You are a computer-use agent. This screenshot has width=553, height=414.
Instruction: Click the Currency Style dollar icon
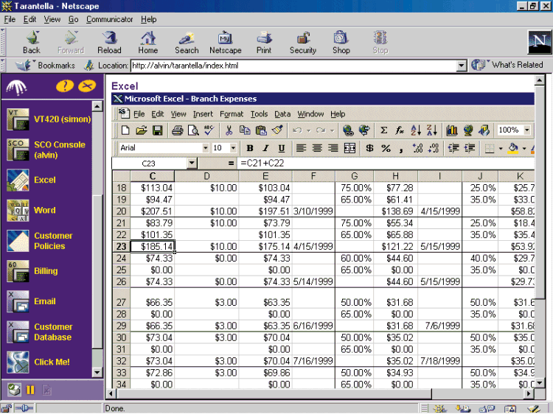pyautogui.click(x=369, y=148)
